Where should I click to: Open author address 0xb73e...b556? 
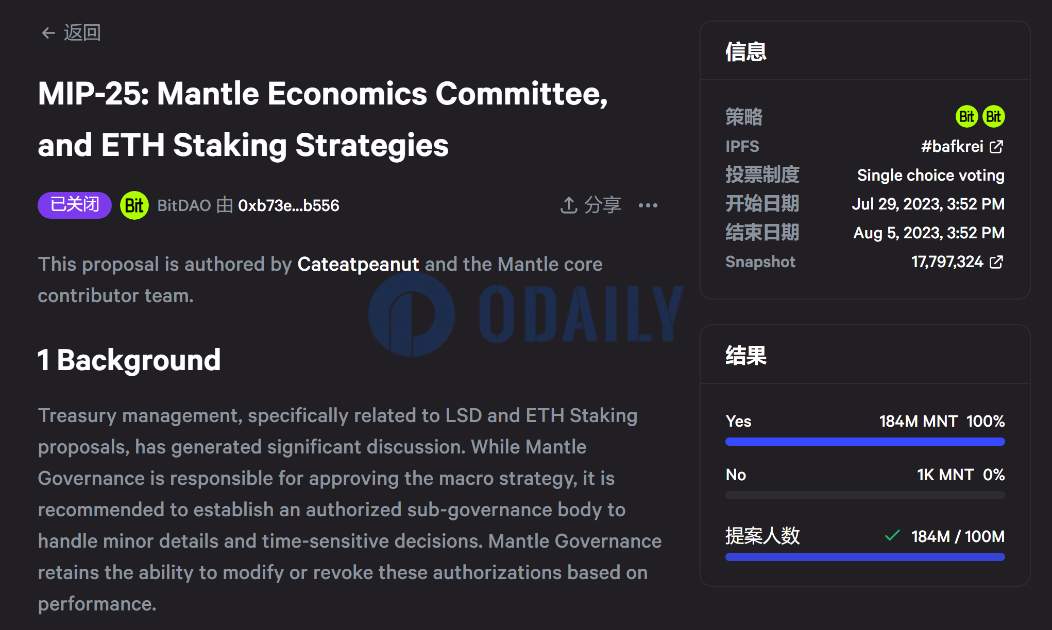289,205
